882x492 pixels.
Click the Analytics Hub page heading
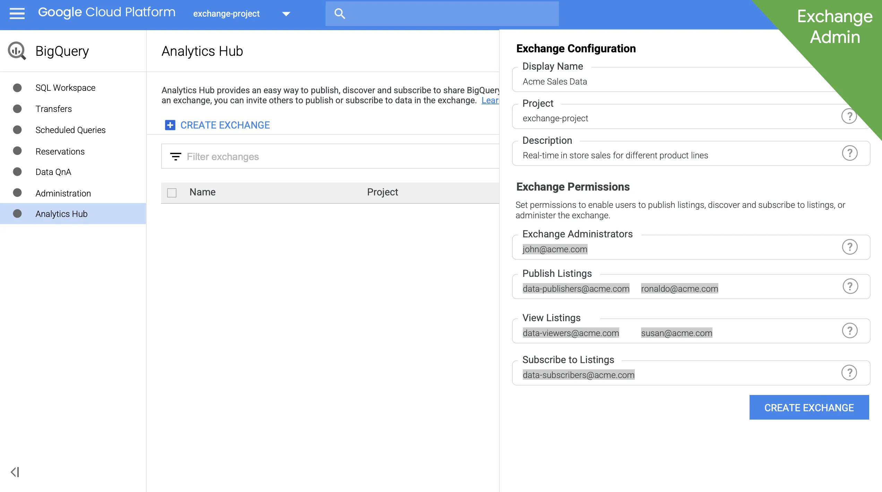pyautogui.click(x=202, y=51)
